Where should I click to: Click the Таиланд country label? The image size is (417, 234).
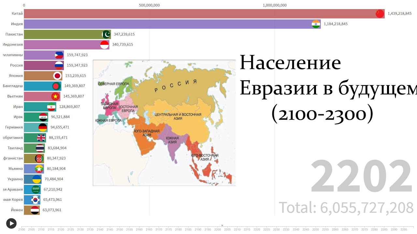[15, 148]
